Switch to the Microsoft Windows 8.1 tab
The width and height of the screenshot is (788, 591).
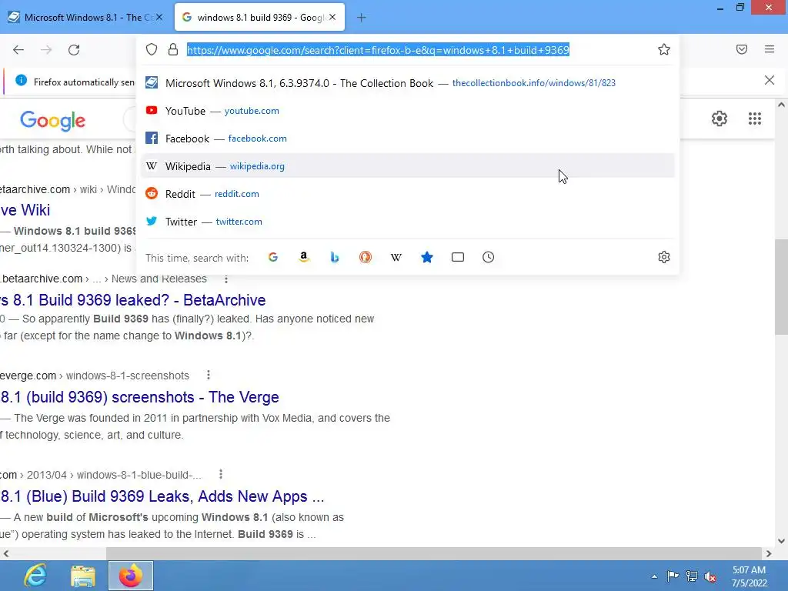click(86, 18)
